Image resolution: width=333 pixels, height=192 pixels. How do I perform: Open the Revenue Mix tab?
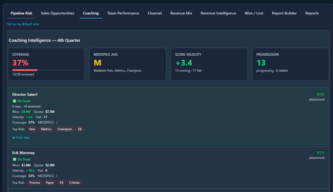pos(181,13)
